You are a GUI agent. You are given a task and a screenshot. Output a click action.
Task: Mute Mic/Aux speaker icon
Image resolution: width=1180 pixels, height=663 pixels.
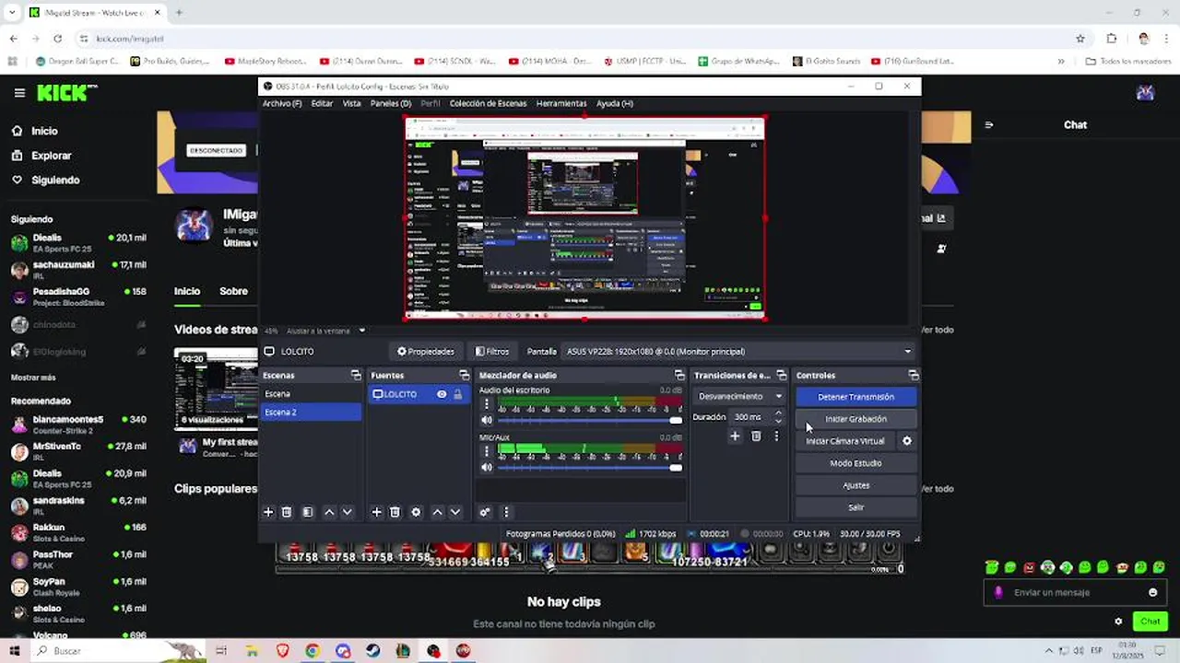[x=487, y=467]
